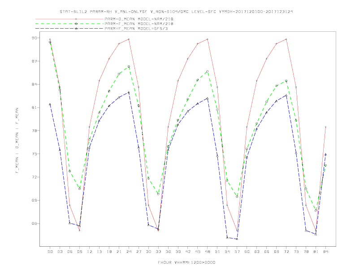Click x-axis forecast hour label 42

click(188, 252)
